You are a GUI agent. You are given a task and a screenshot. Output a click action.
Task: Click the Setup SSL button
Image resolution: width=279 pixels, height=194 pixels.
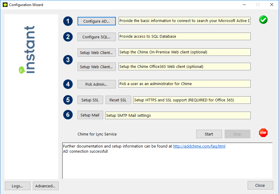pos(90,100)
